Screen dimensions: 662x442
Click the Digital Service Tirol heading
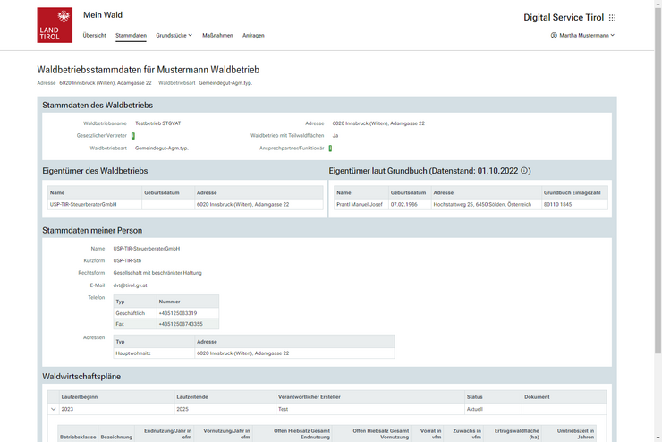pos(564,17)
